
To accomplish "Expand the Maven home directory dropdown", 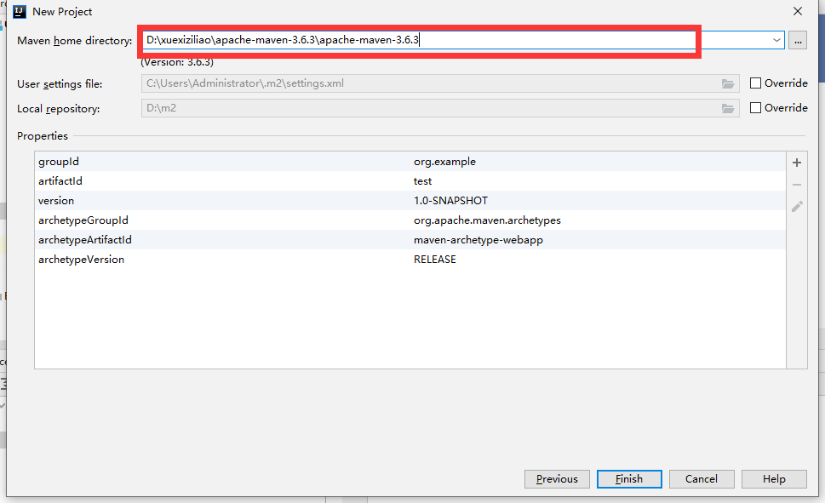I will tap(776, 40).
